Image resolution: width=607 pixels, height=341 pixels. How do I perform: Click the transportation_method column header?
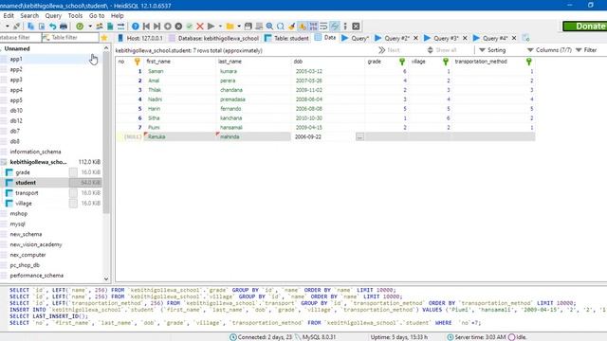pos(493,62)
